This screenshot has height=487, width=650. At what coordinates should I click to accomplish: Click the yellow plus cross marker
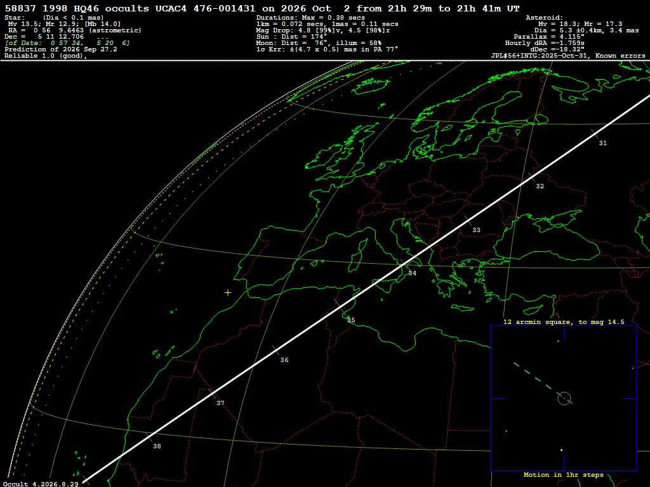pos(228,293)
